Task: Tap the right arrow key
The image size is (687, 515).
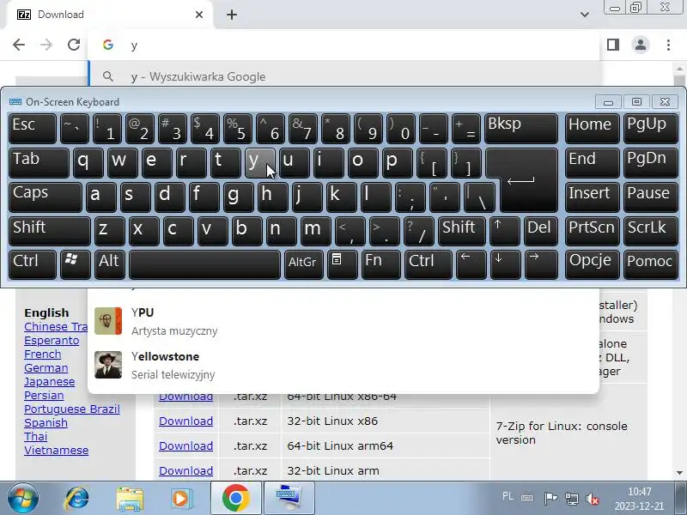Action: tap(541, 264)
